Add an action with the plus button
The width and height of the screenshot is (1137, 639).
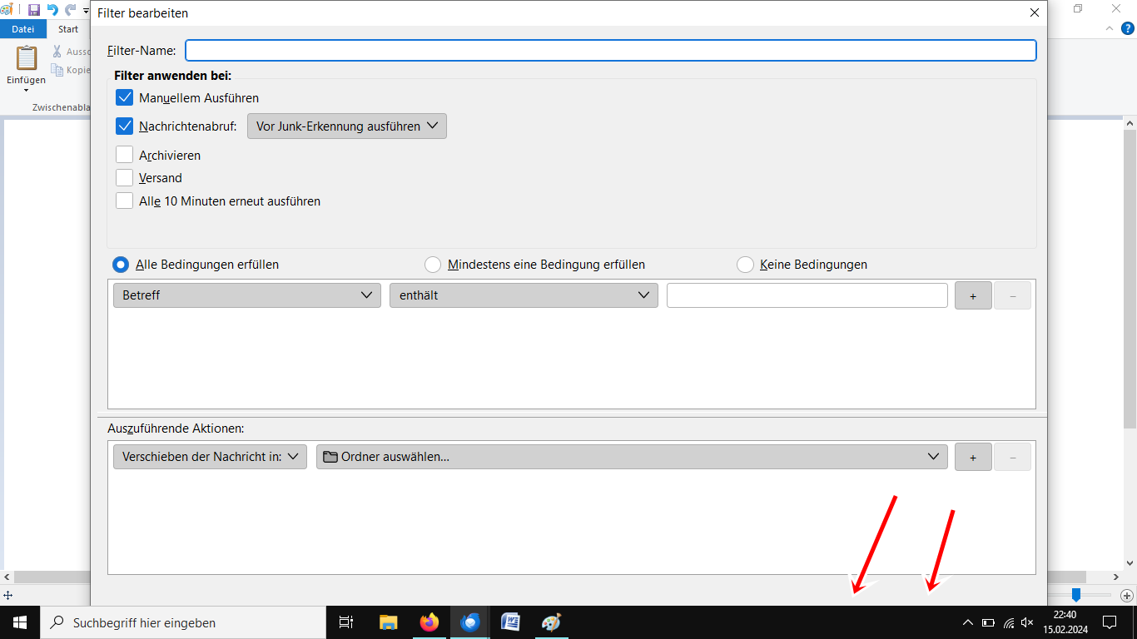point(973,457)
